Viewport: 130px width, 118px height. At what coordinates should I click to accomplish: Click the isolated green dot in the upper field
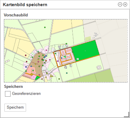click(45, 27)
